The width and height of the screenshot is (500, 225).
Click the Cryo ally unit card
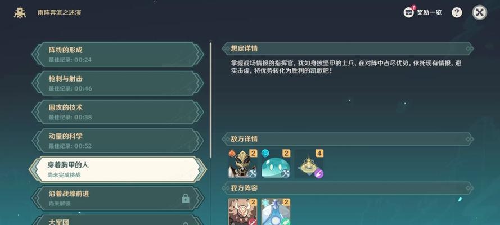pos(276,211)
